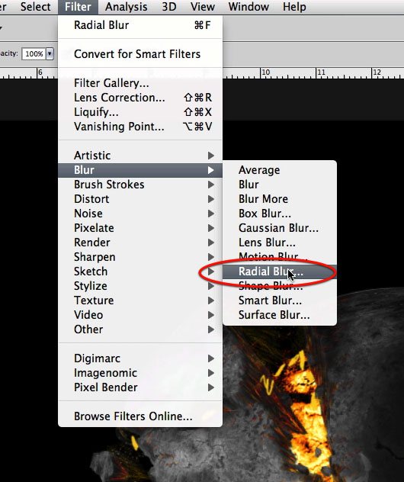This screenshot has height=482, width=404.
Task: Choose Browse Filters Online...
Action: click(140, 416)
